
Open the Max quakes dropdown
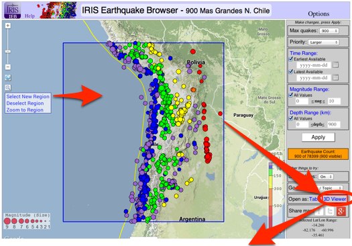329,31
